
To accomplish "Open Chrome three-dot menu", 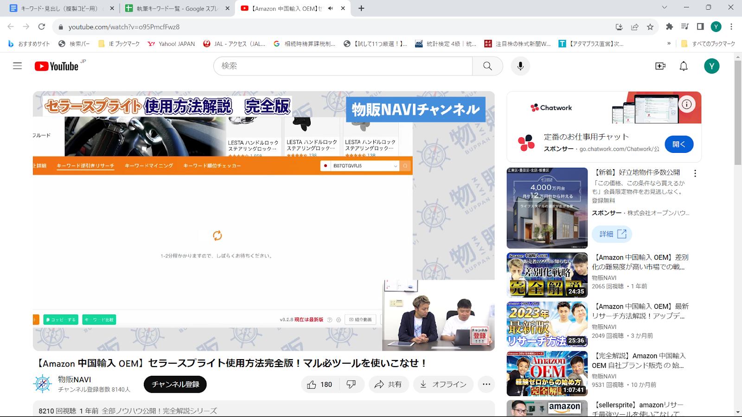I will (x=731, y=27).
